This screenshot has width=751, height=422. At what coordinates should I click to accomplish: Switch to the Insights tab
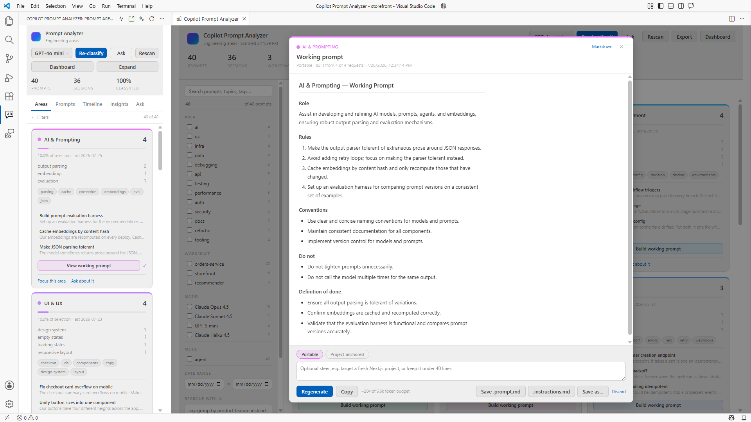pyautogui.click(x=119, y=104)
